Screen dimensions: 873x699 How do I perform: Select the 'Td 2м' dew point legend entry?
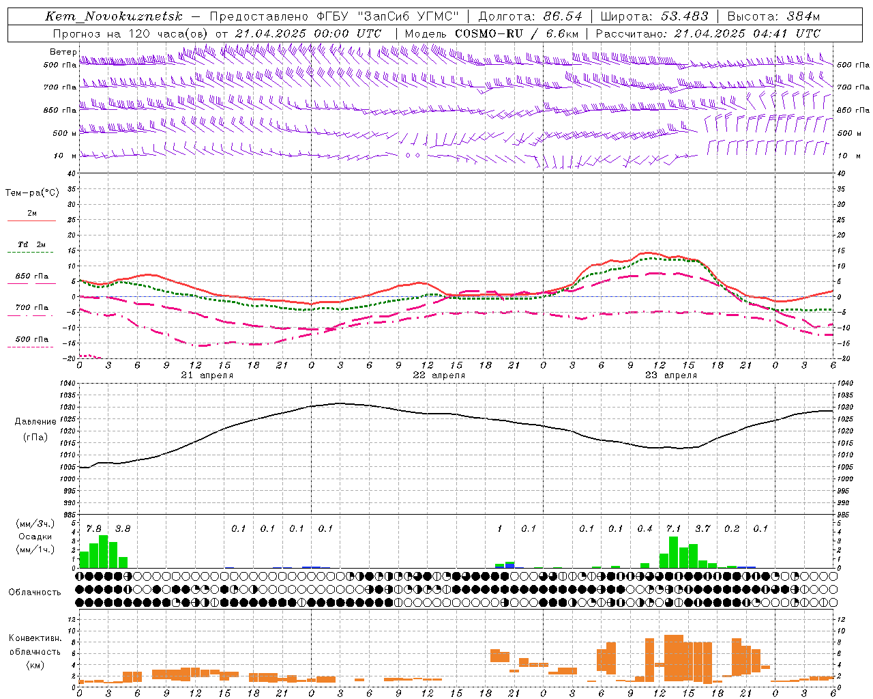[x=32, y=244]
